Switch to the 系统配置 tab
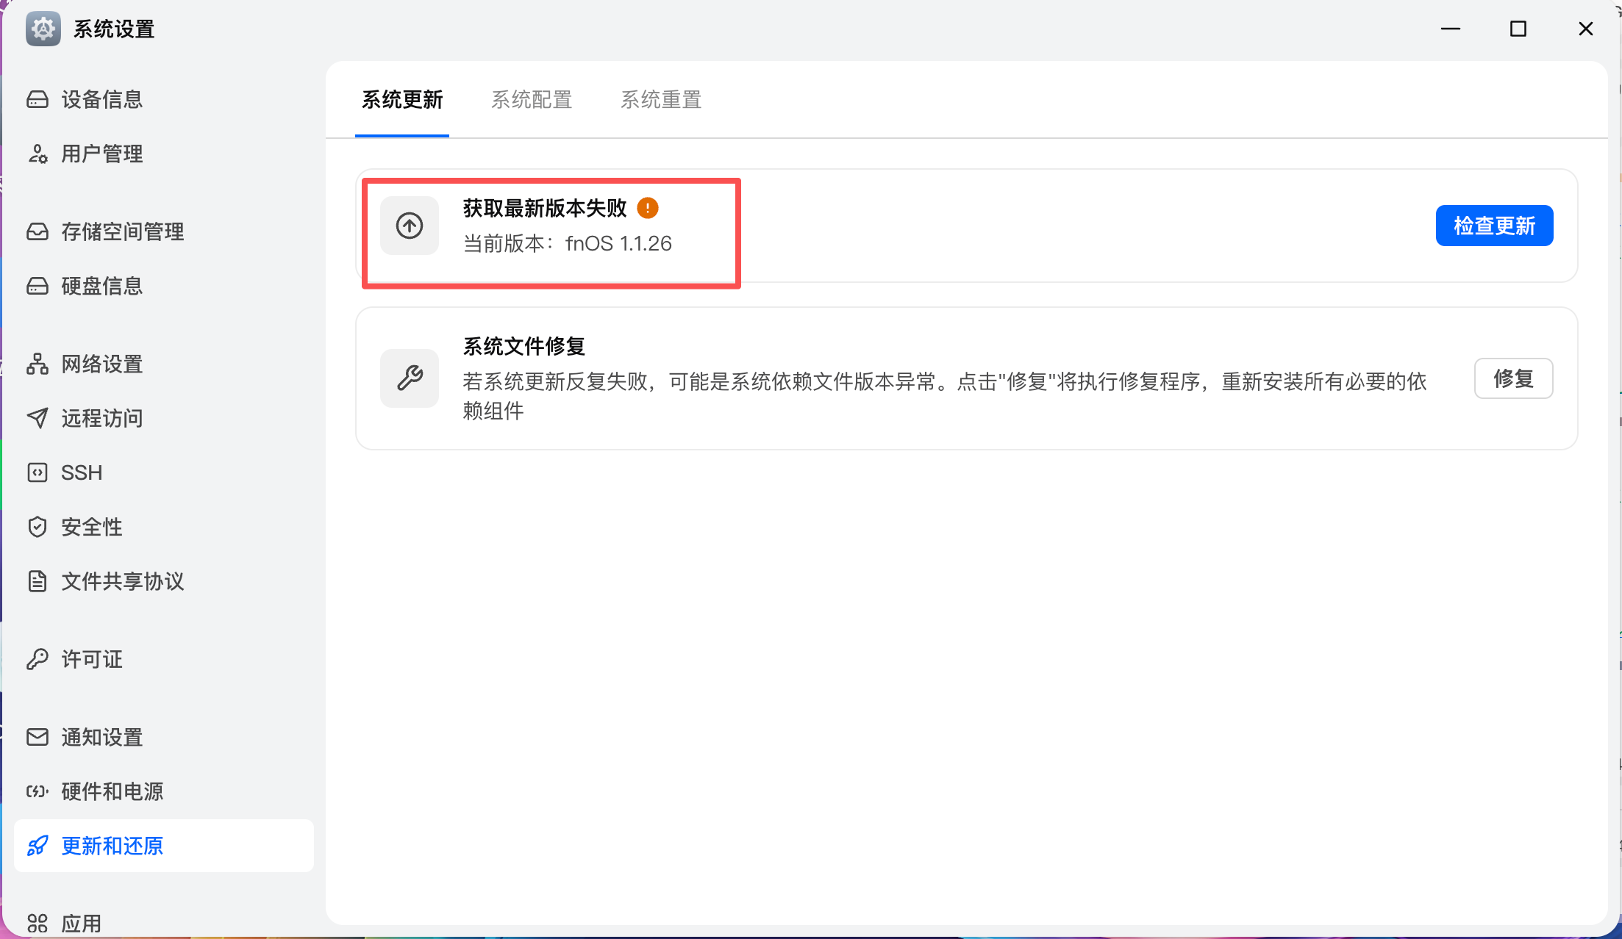Screen dimensions: 1622x939 (532, 99)
